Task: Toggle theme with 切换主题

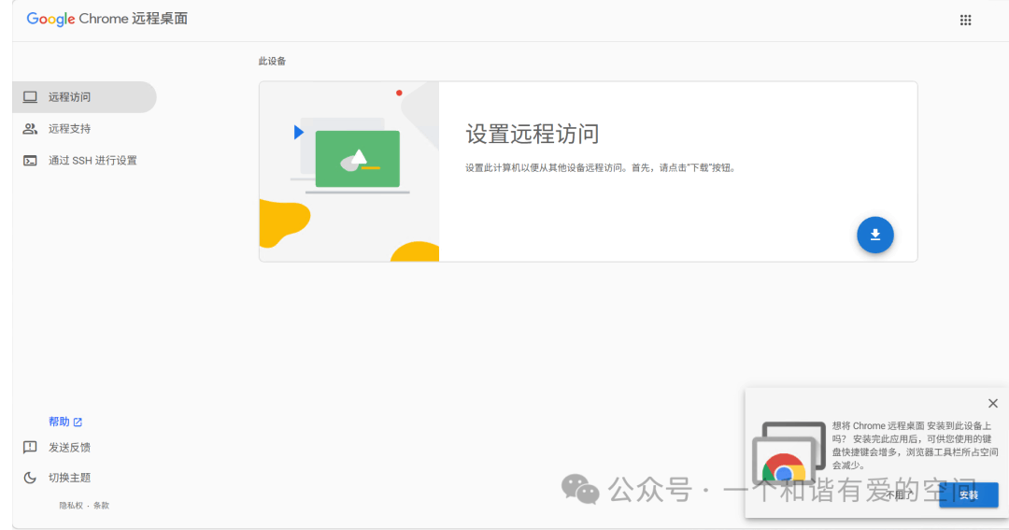Action: (69, 478)
